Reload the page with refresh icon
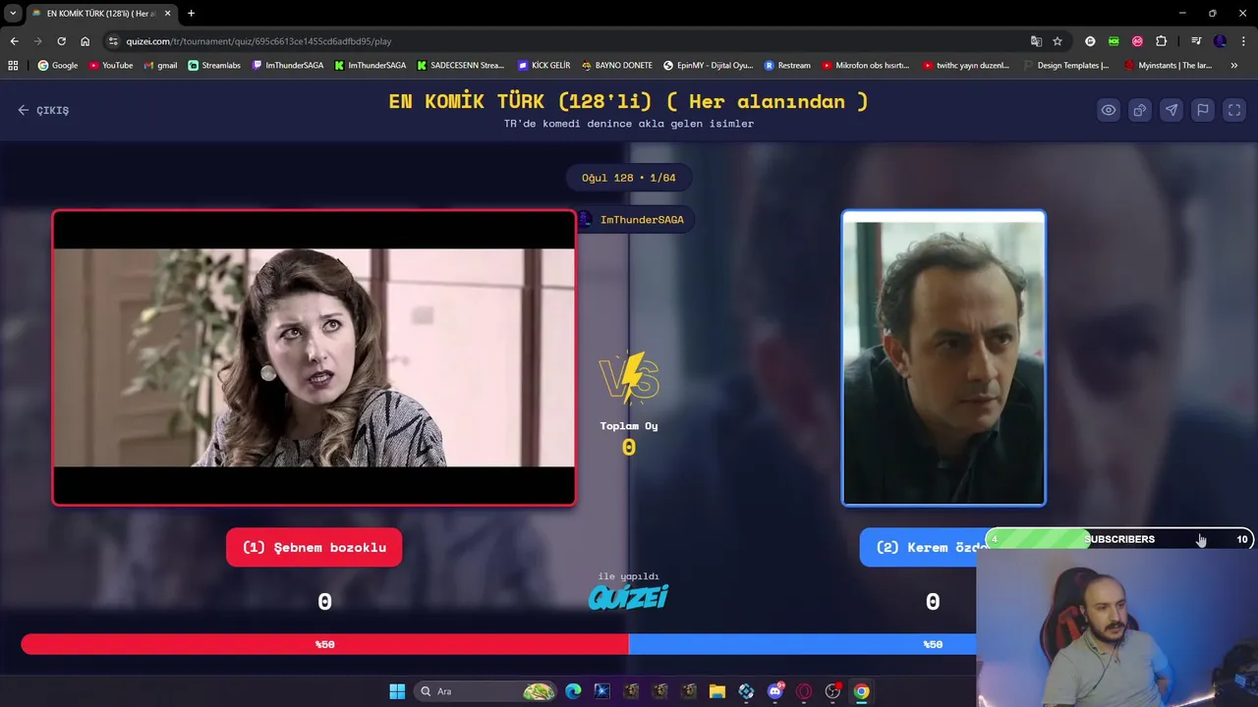 point(61,41)
